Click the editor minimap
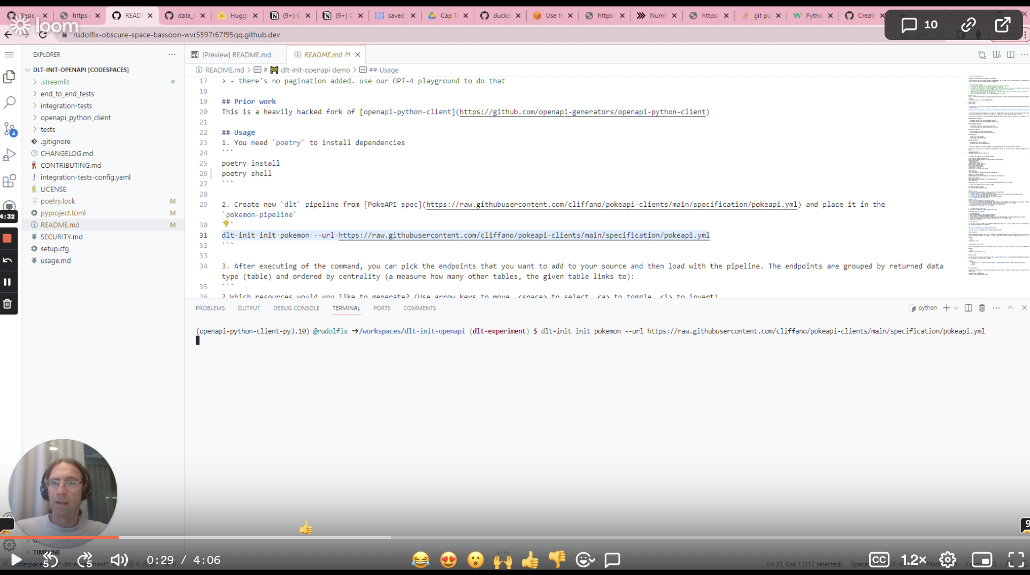The width and height of the screenshot is (1030, 575). (997, 176)
